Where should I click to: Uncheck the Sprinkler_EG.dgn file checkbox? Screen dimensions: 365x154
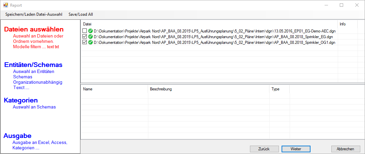(85, 36)
